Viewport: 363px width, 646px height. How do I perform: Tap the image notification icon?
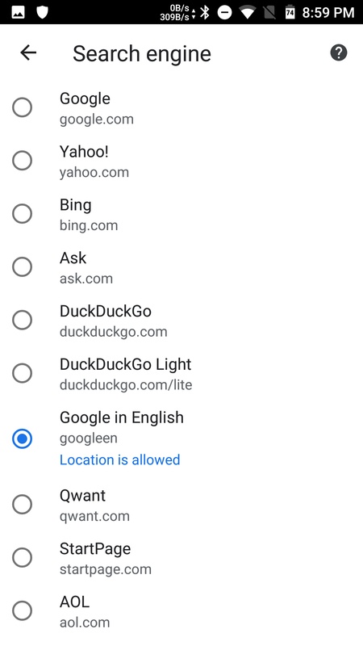18,12
